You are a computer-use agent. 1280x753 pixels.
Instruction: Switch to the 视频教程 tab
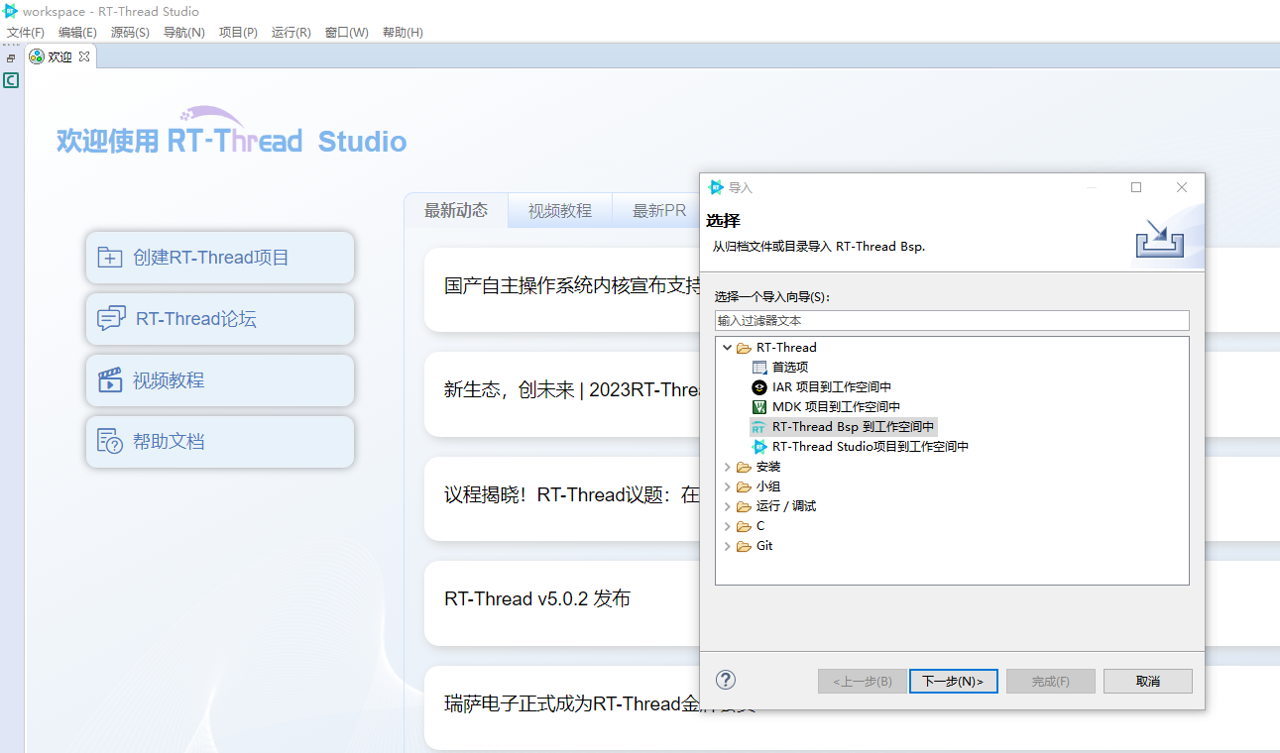(559, 211)
